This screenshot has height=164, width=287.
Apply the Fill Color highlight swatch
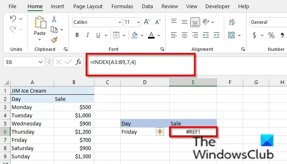[x=134, y=35]
